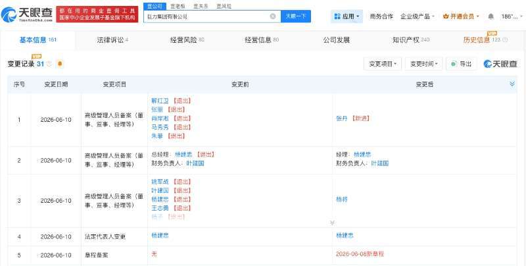Click 杨建忠 in row 4 变更后 column

tap(345, 236)
